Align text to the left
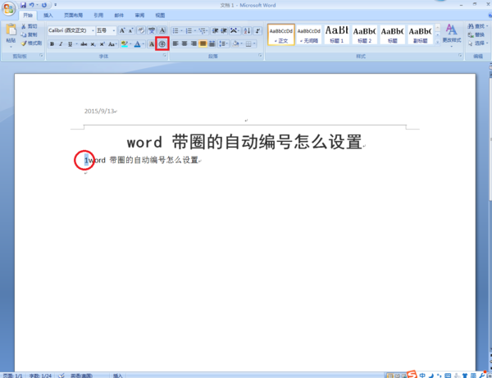Screen dimensions: 492x378 point(175,44)
